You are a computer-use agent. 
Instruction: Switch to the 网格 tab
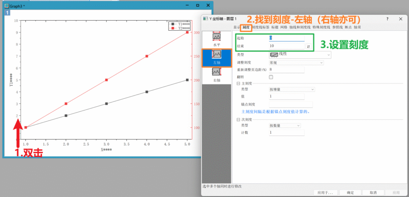(284, 27)
